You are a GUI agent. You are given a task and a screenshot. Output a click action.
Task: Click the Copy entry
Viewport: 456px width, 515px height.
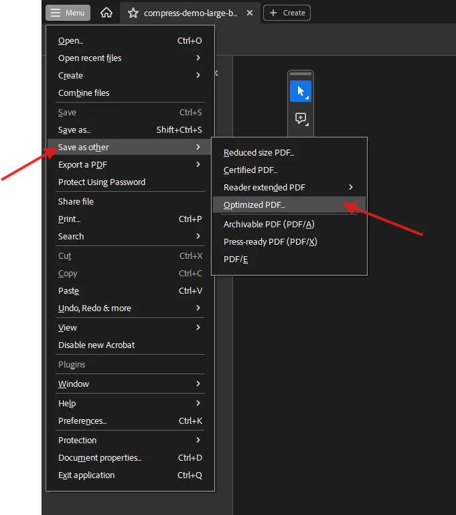click(130, 274)
